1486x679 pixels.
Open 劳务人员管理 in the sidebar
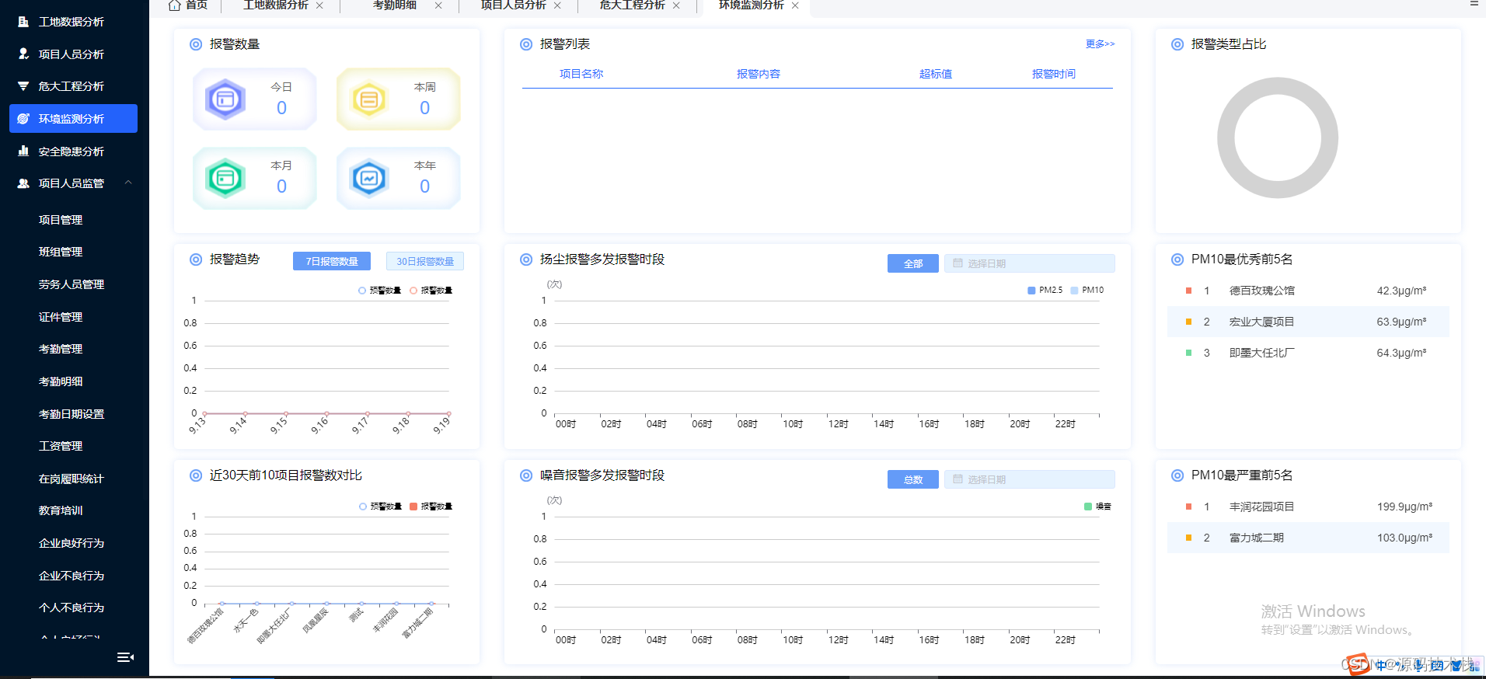[x=72, y=284]
